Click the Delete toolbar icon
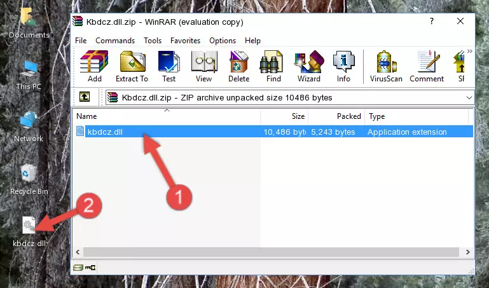This screenshot has width=489, height=288. 238,66
